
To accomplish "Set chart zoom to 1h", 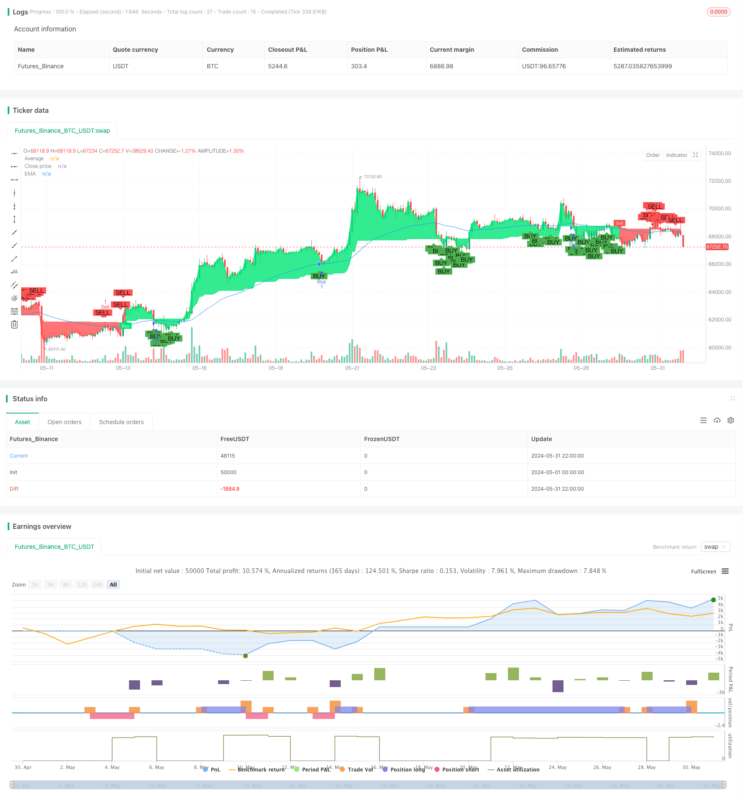I will tap(35, 584).
